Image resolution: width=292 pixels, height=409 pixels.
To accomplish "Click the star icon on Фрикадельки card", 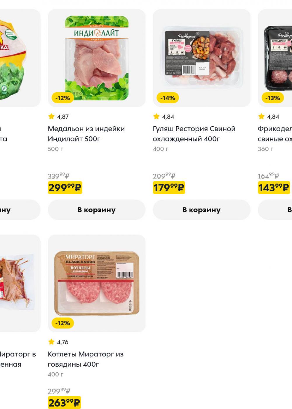I will [261, 117].
